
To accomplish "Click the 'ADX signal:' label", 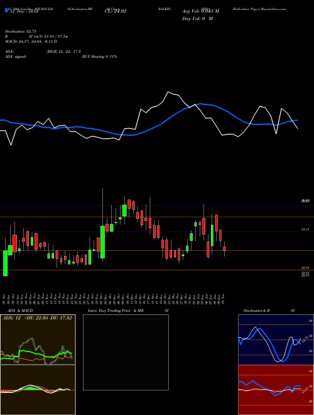I will 16,57.
